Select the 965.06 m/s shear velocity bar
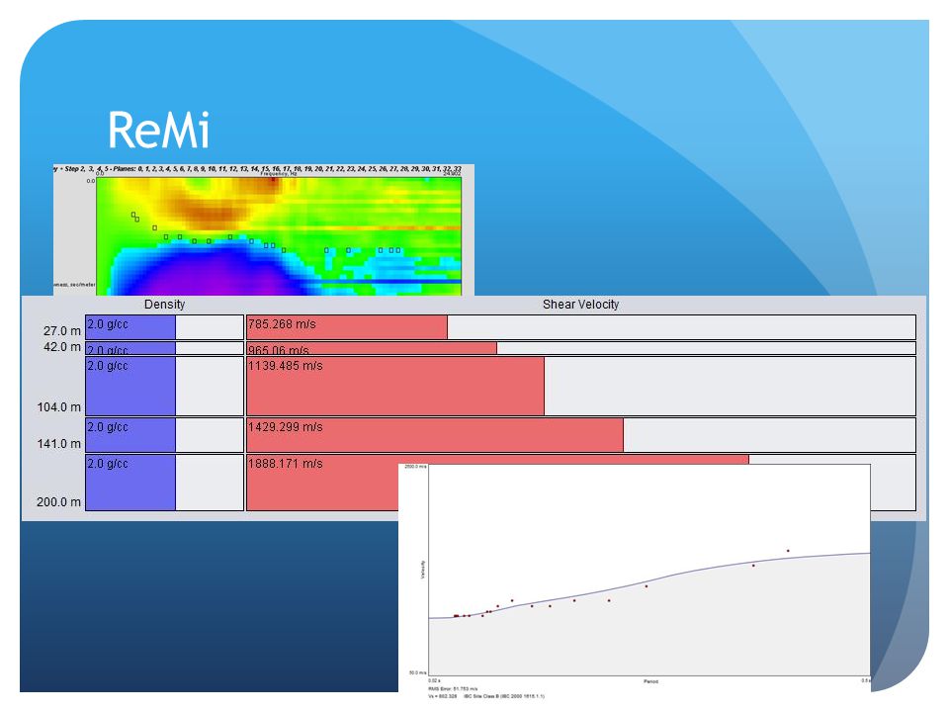The width and height of the screenshot is (949, 712). pos(372,348)
